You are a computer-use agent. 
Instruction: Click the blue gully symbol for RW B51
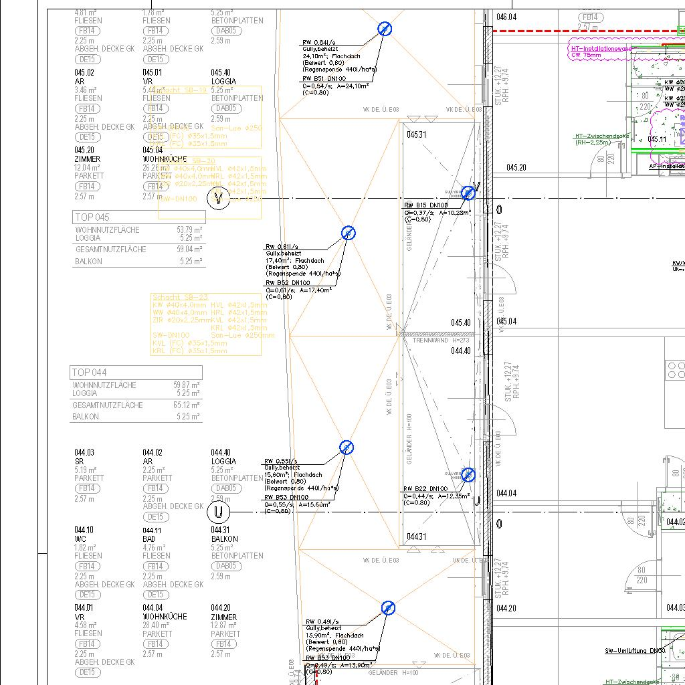(385, 29)
